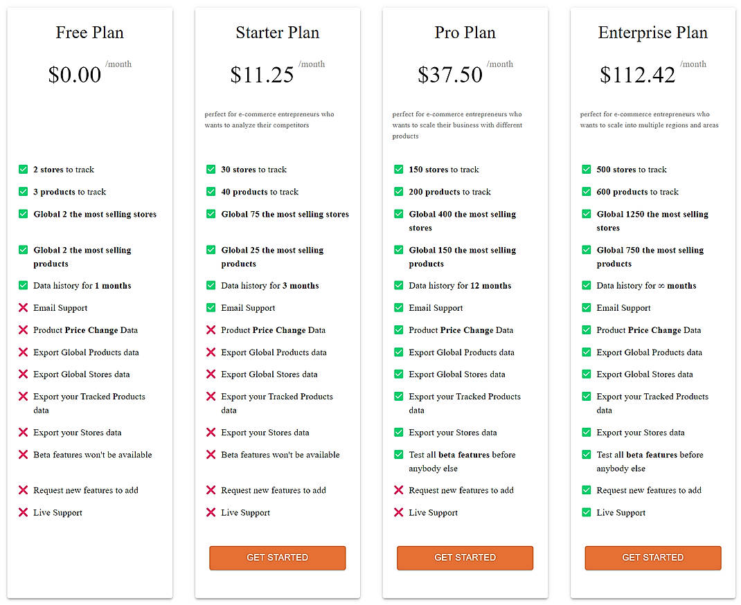Click red X beside Live Support in Free Plan
741x605 pixels.
click(x=23, y=512)
